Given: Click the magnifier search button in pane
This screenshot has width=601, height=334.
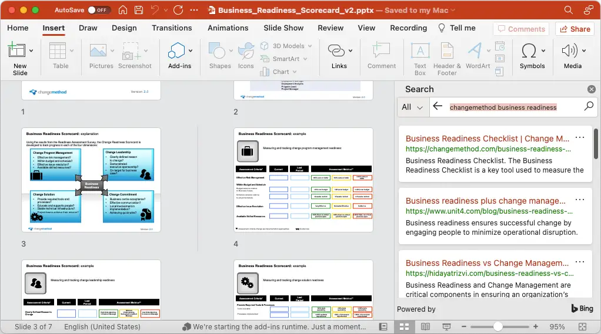Looking at the screenshot, I should pyautogui.click(x=588, y=106).
